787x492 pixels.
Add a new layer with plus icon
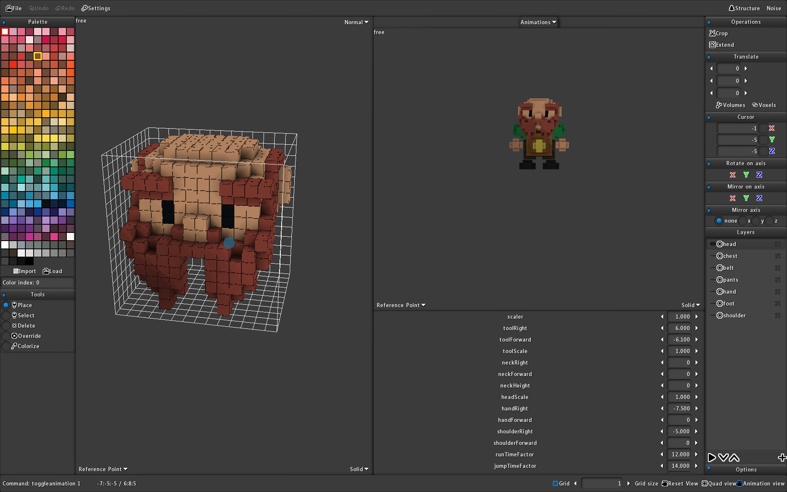point(782,458)
